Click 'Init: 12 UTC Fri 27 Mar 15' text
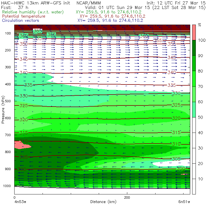The width and height of the screenshot is (207, 207). [176, 3]
